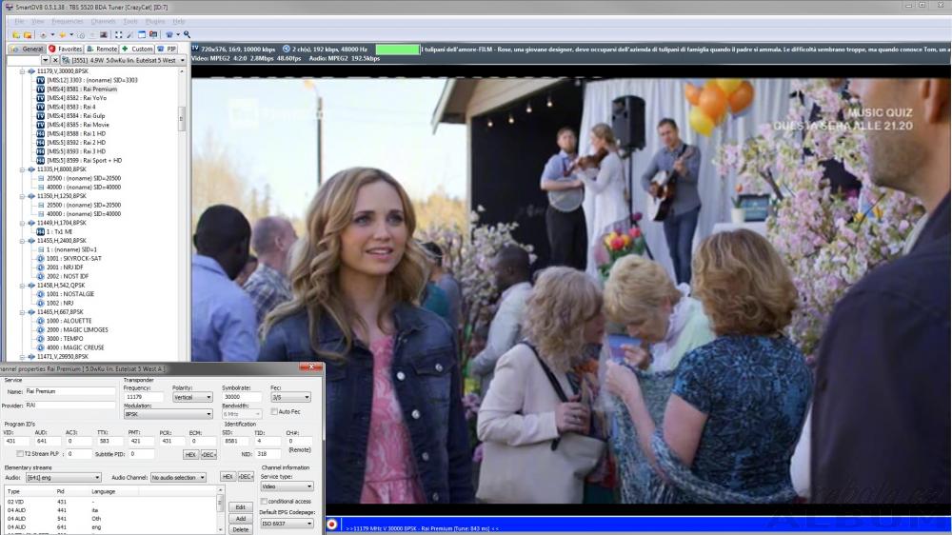Switch to the Remote tab
The height and width of the screenshot is (535, 952).
click(x=102, y=49)
